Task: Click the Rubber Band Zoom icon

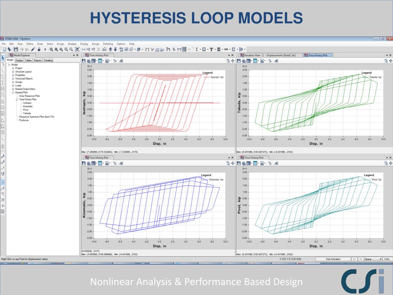Action: 51,50
